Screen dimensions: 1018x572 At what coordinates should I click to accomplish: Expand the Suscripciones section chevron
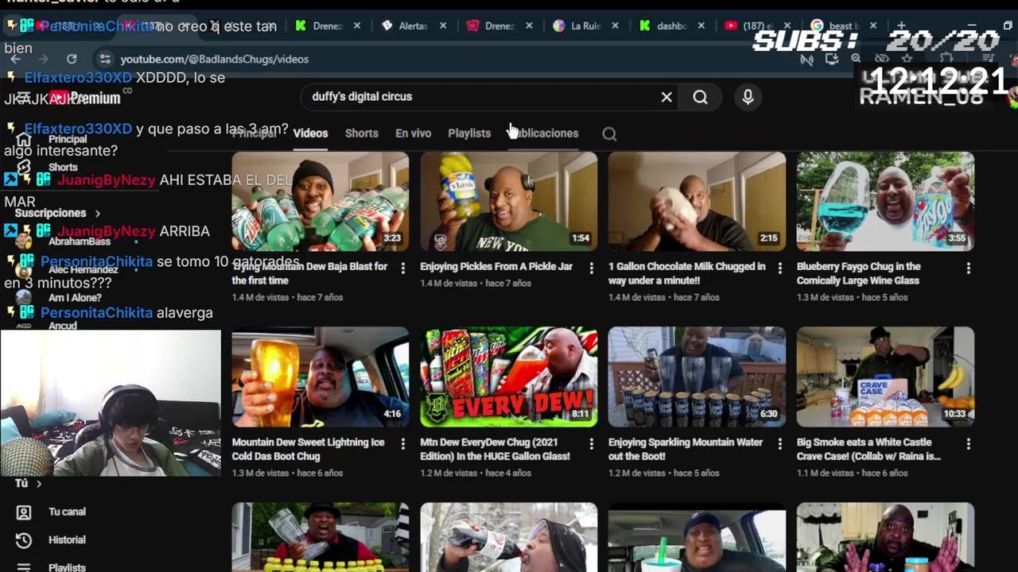click(x=97, y=213)
